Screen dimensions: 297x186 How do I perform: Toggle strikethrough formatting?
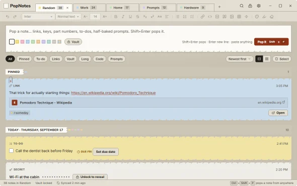tap(137, 17)
